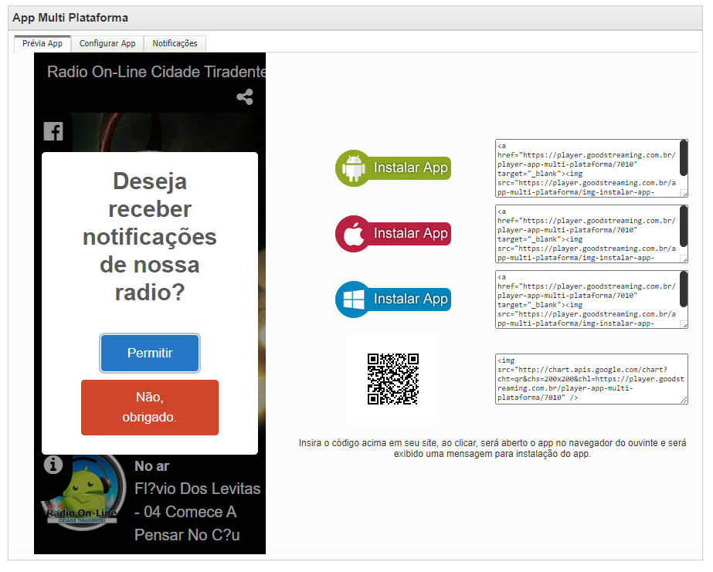The height and width of the screenshot is (572, 713).
Task: Click the Windows Instalar App badge
Action: 392,299
